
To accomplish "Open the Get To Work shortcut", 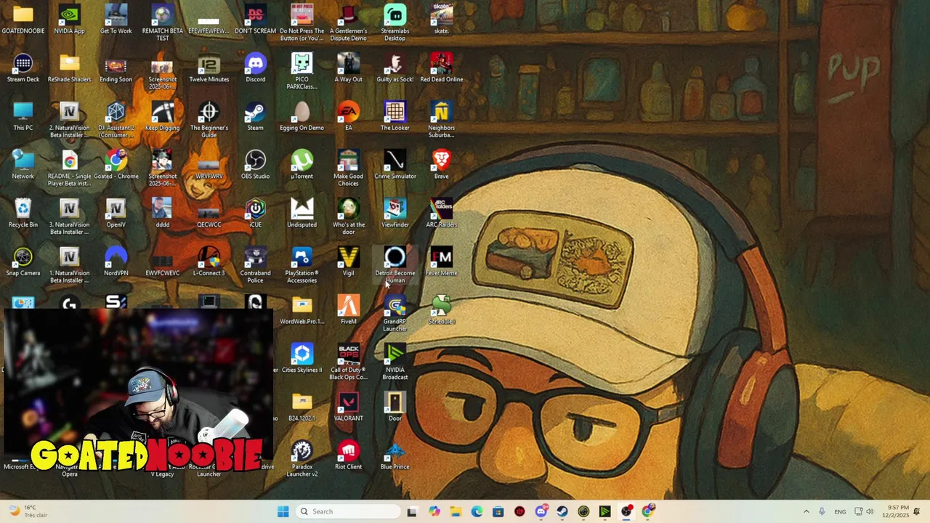I will (x=116, y=20).
